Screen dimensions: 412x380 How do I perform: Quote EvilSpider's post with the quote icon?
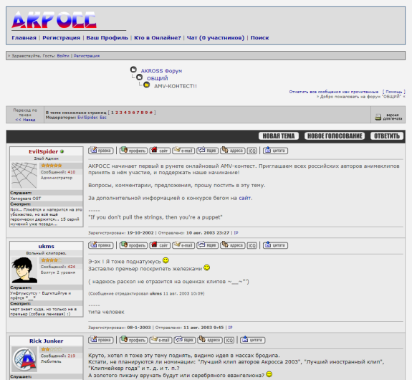tap(275, 151)
